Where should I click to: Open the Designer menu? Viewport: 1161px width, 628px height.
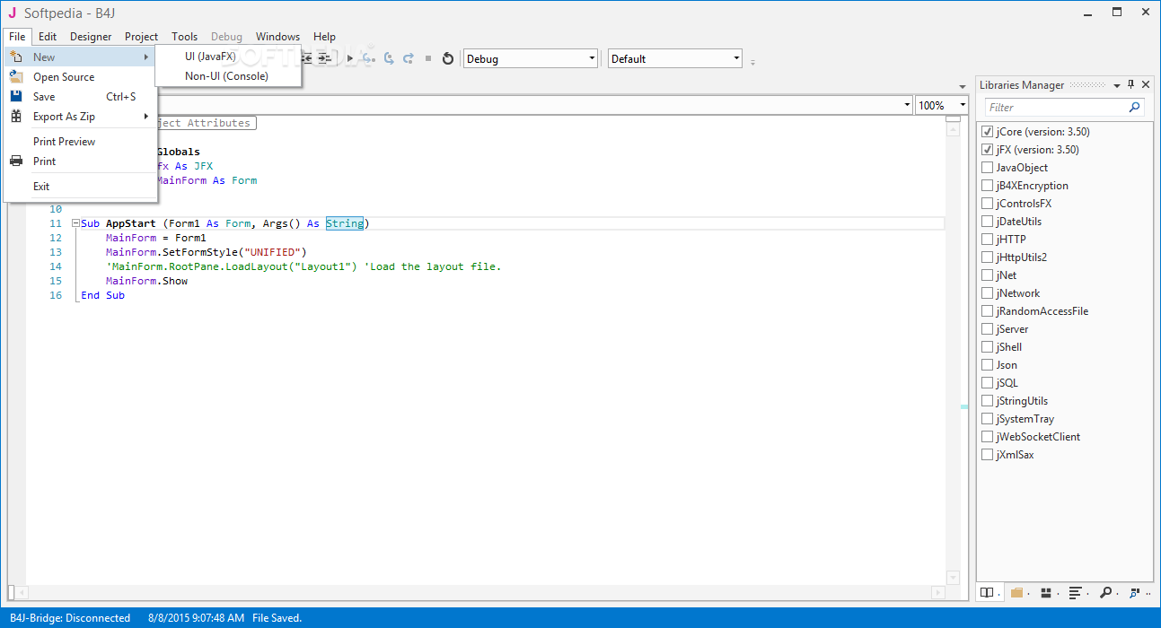tap(91, 37)
